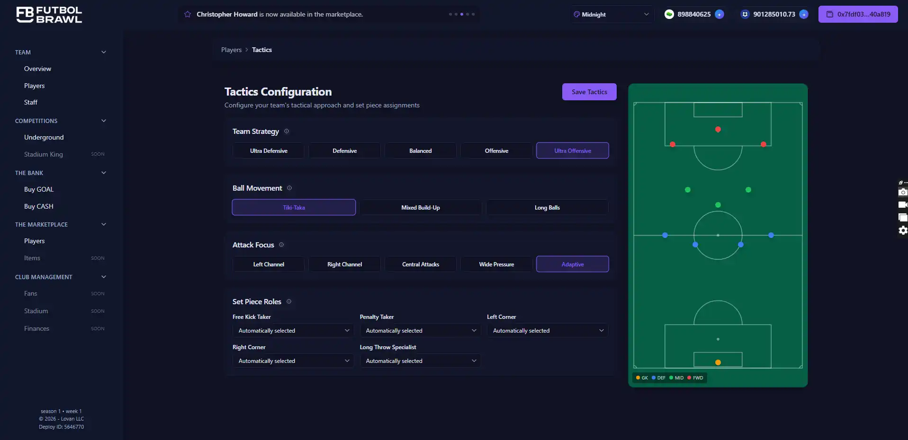The width and height of the screenshot is (908, 440).
Task: Click the green CASH coin icon in top bar
Action: (x=669, y=14)
